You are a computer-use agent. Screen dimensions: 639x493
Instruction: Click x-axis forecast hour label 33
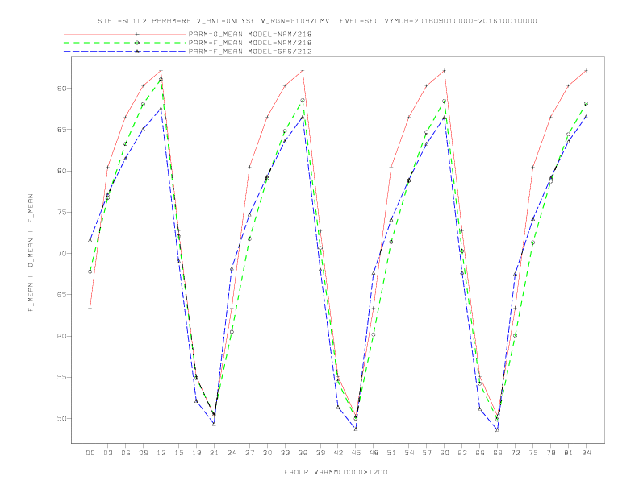pos(285,453)
